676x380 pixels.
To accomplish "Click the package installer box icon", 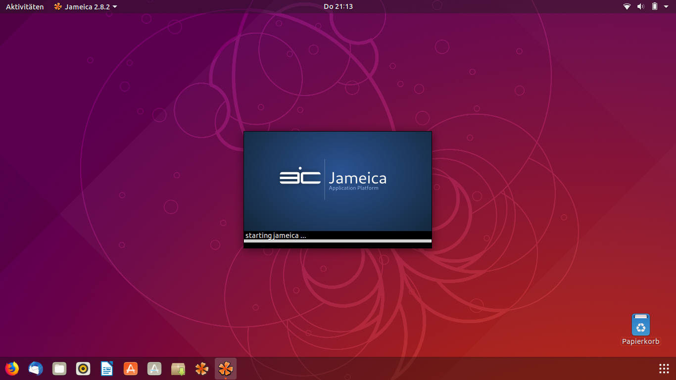I will tap(178, 369).
